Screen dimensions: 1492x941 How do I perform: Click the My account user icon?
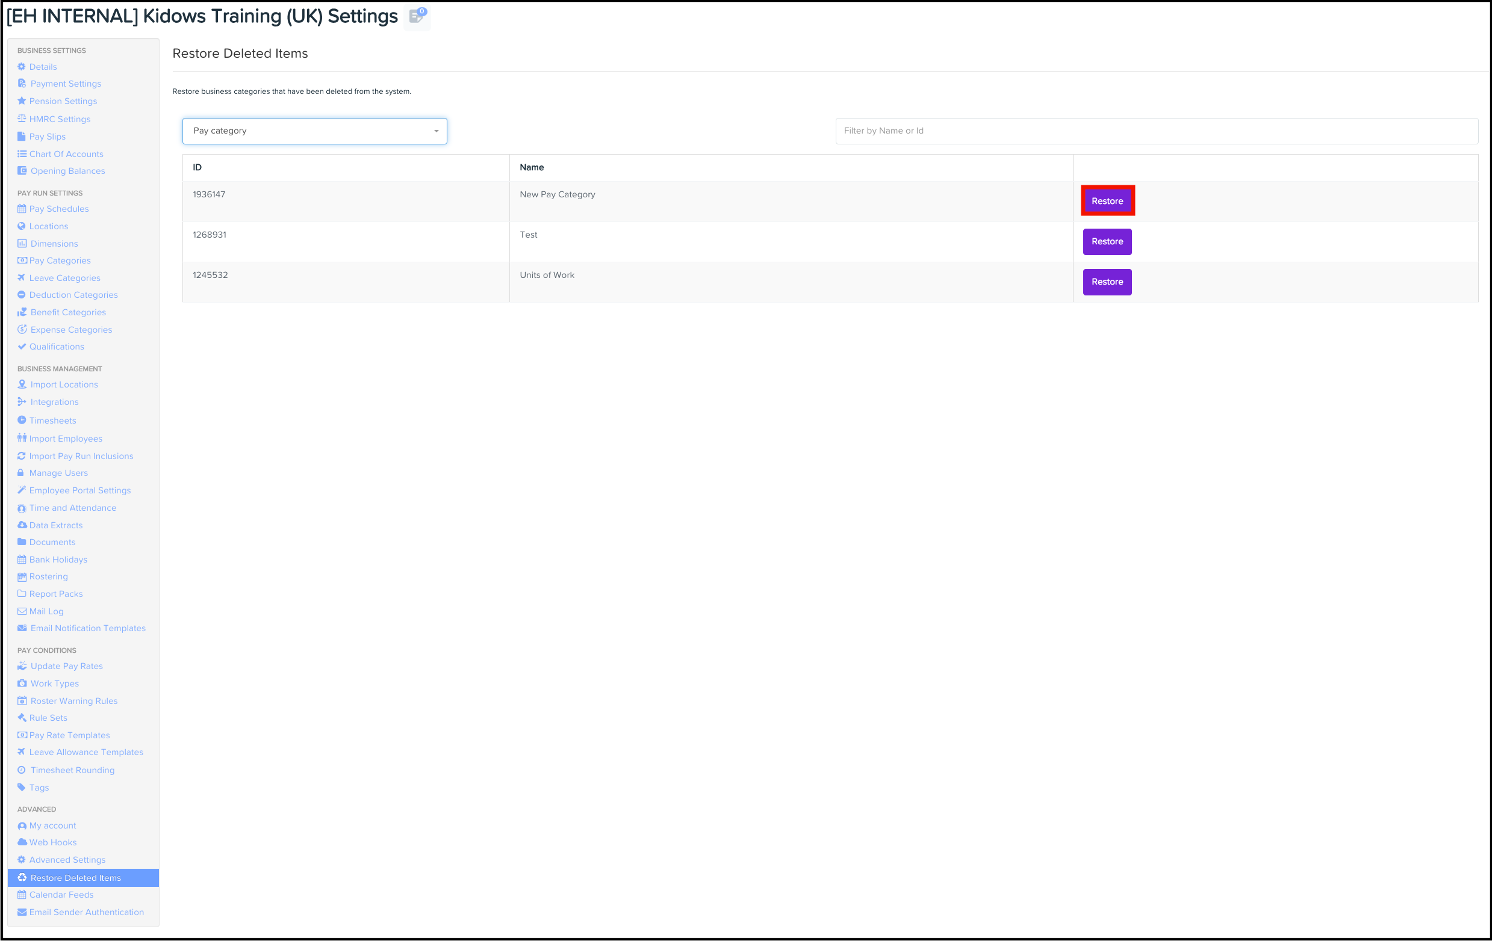pyautogui.click(x=22, y=826)
